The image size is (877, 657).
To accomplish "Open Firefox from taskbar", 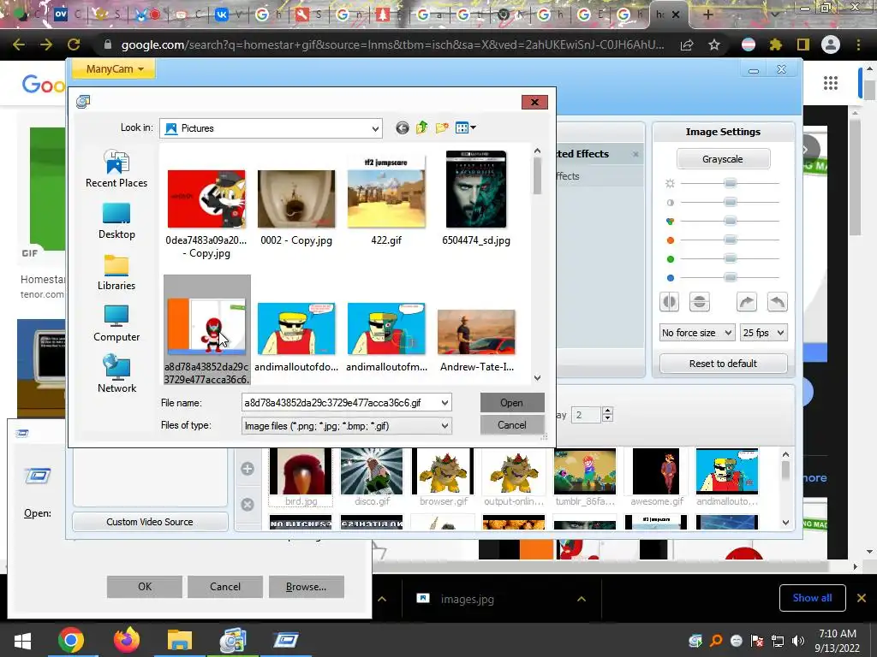I will click(x=127, y=640).
